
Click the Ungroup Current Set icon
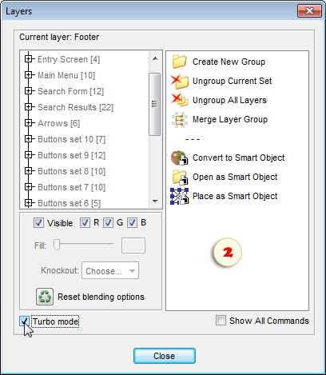pos(179,81)
